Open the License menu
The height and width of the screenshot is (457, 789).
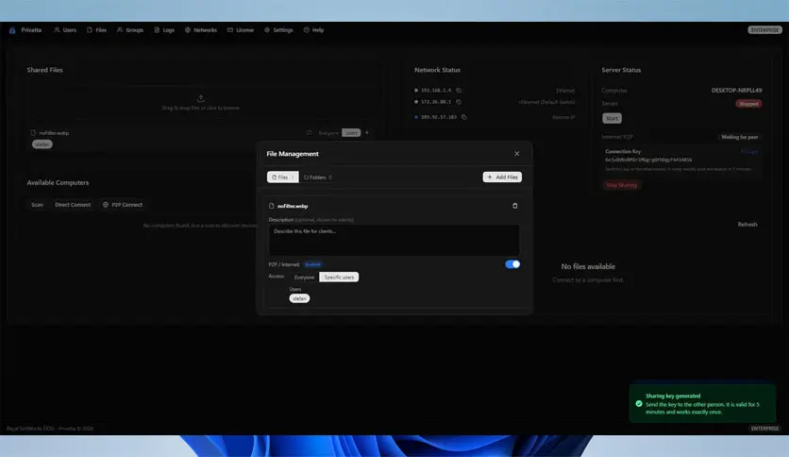tap(241, 30)
